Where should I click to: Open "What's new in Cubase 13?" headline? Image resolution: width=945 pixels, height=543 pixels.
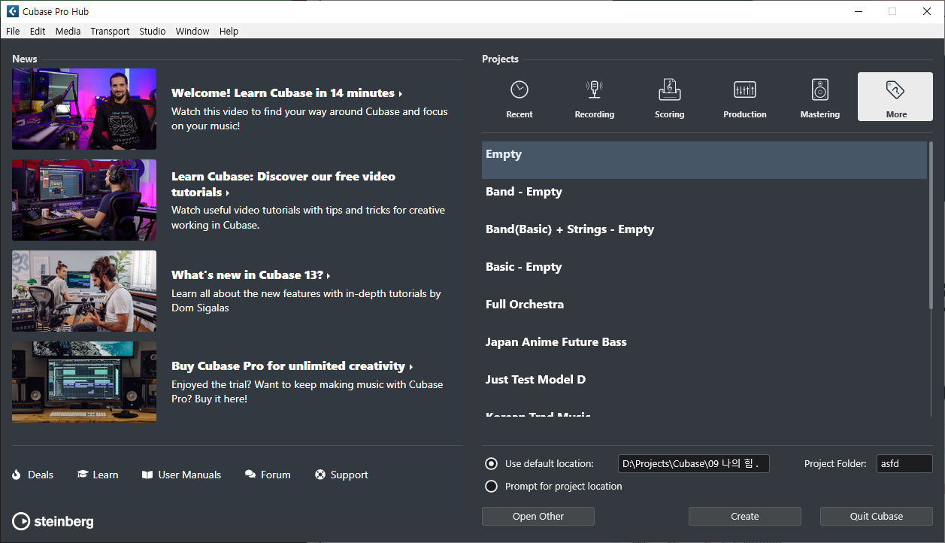click(251, 275)
